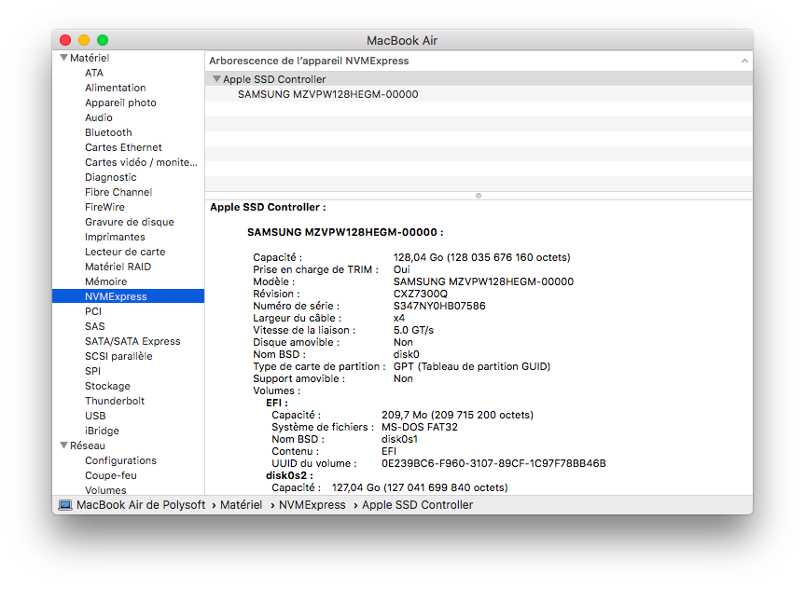Select Coupe-feu under Réseau
805x589 pixels.
111,475
